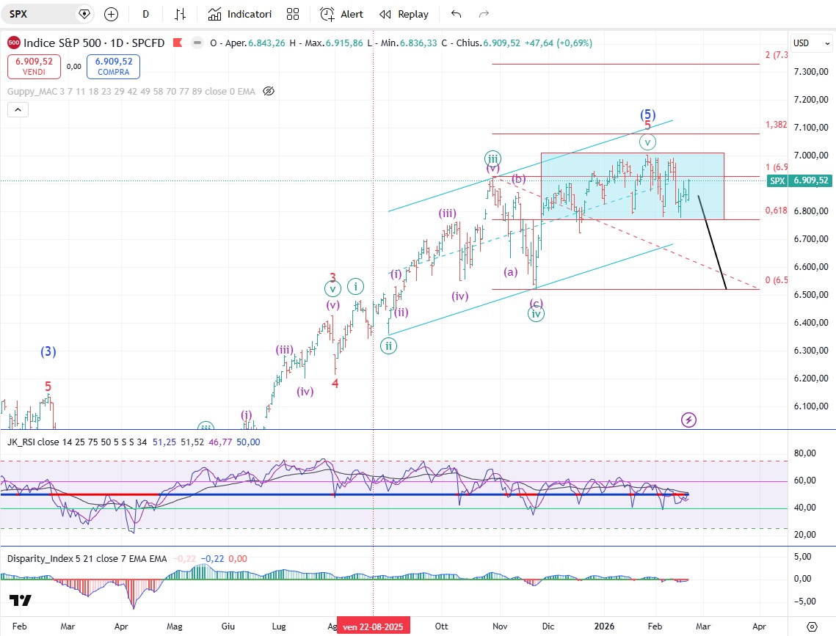Select the circled i wave label
The width and height of the screenshot is (836, 636).
point(356,287)
